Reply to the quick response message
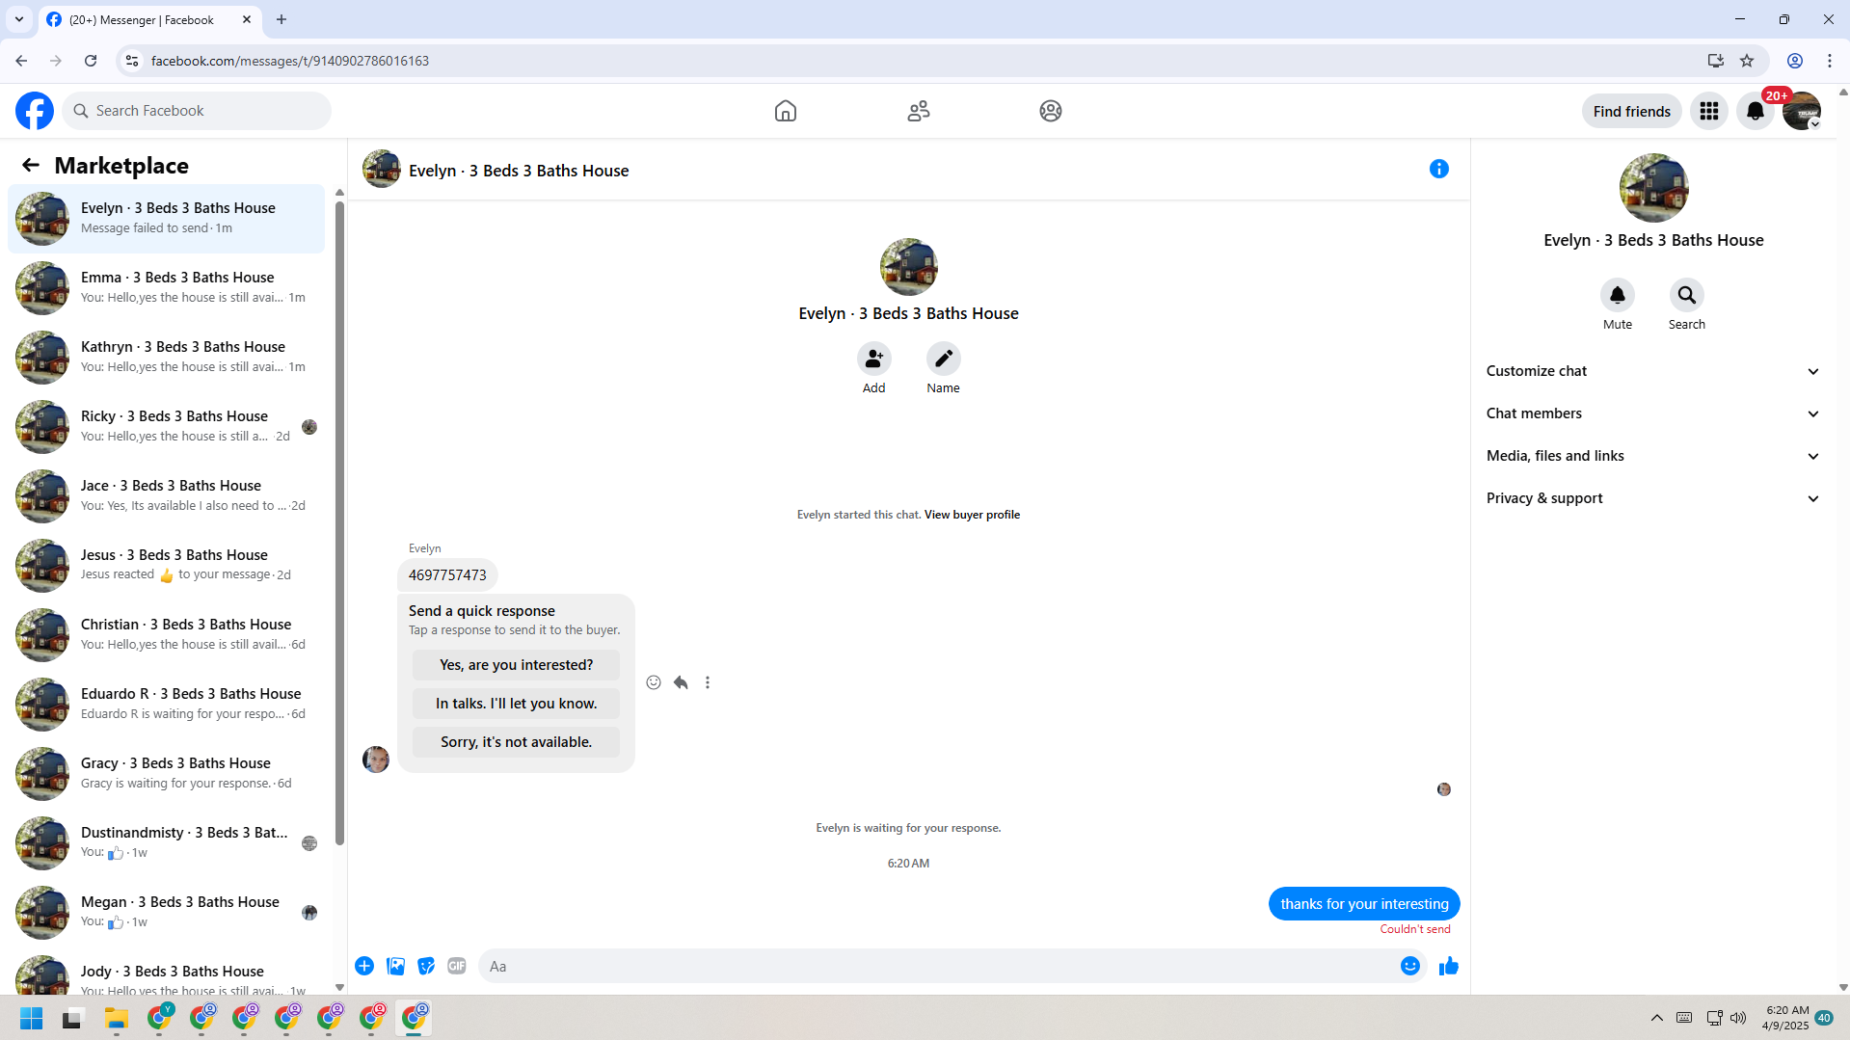The height and width of the screenshot is (1040, 1850). 681,682
